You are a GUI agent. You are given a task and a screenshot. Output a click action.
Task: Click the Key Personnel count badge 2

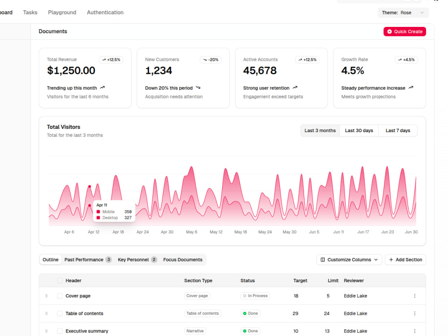pos(154,260)
